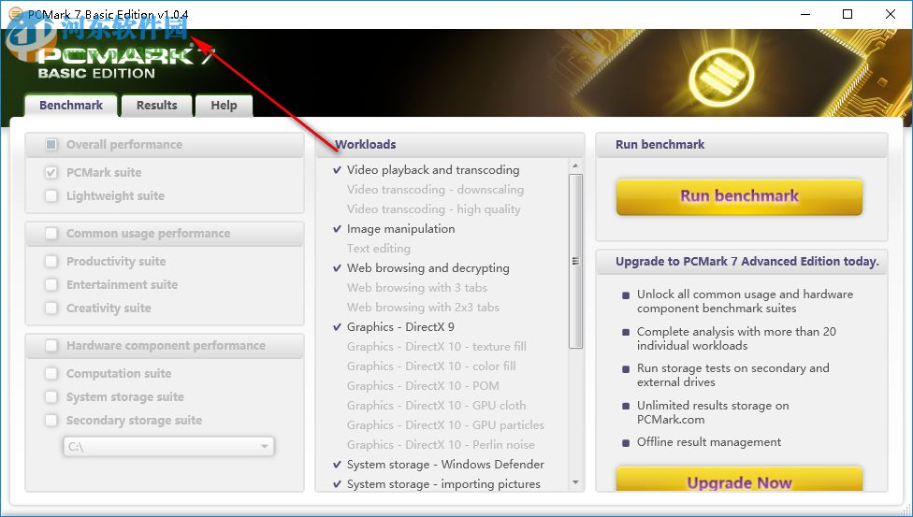Click the PCMark 7 title bar app icon
The image size is (913, 517).
(x=16, y=14)
